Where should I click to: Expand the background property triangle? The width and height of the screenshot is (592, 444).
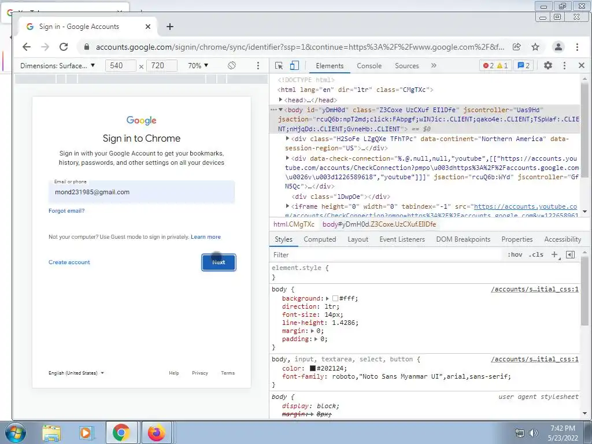pyautogui.click(x=327, y=298)
